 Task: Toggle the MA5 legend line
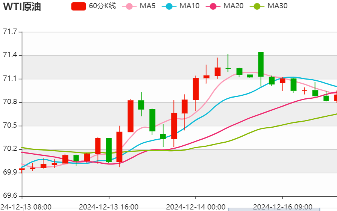(139, 6)
